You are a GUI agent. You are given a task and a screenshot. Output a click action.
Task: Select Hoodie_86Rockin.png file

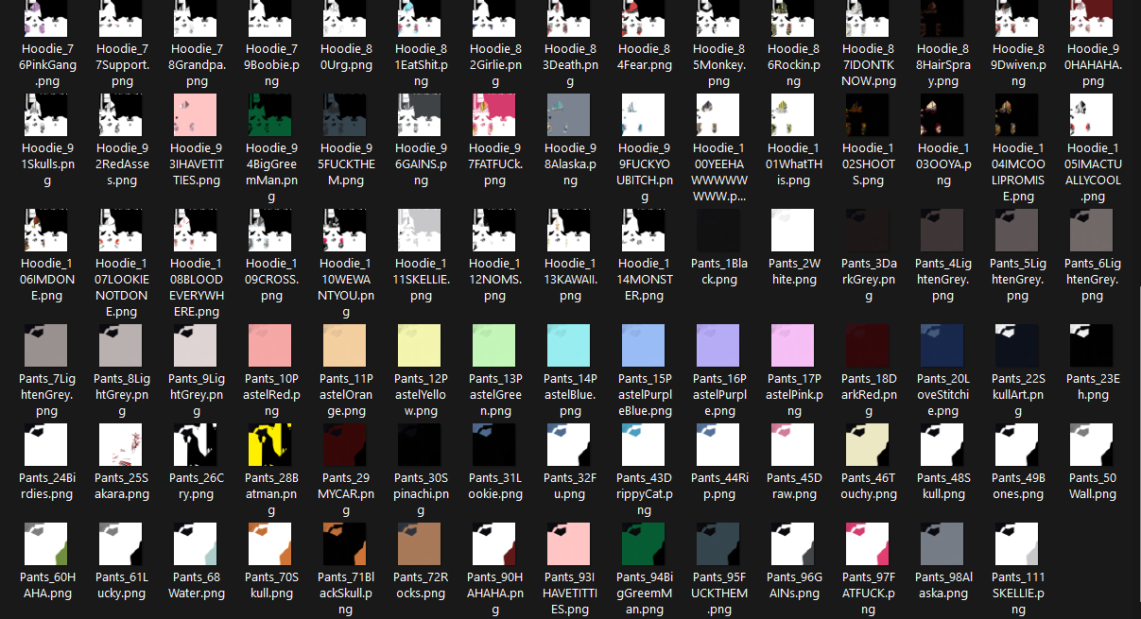tap(792, 45)
